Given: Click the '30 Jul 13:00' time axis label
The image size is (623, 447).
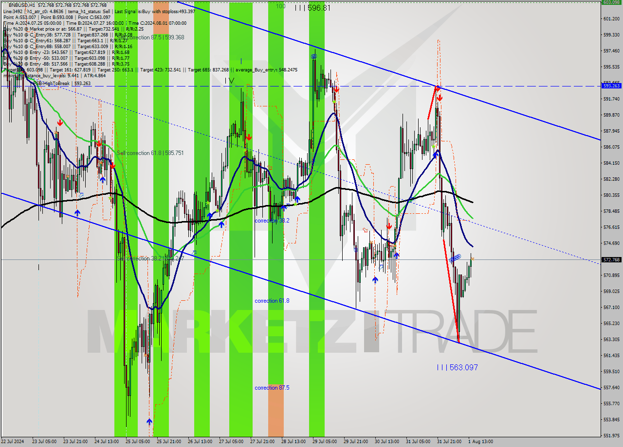Looking at the screenshot, I should point(387,442).
